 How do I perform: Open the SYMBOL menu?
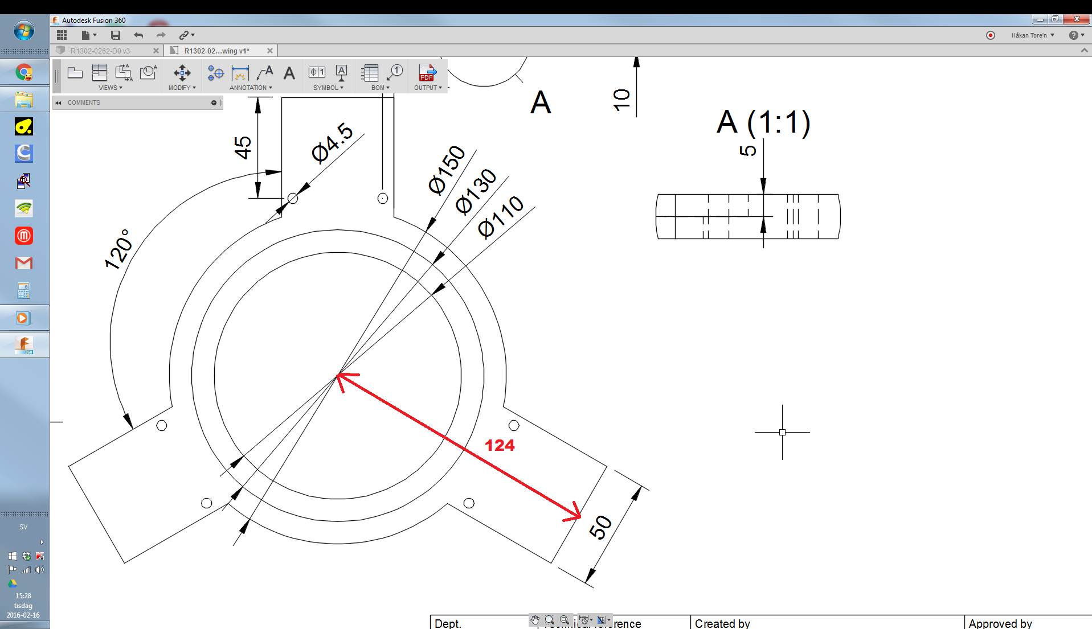328,88
